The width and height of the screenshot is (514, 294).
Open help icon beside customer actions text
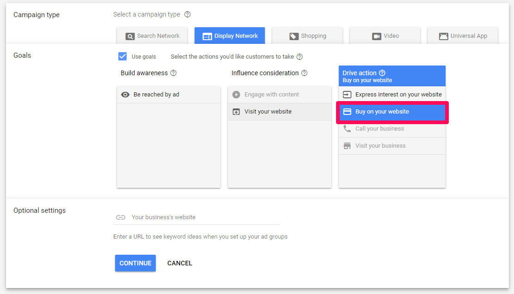[300, 57]
